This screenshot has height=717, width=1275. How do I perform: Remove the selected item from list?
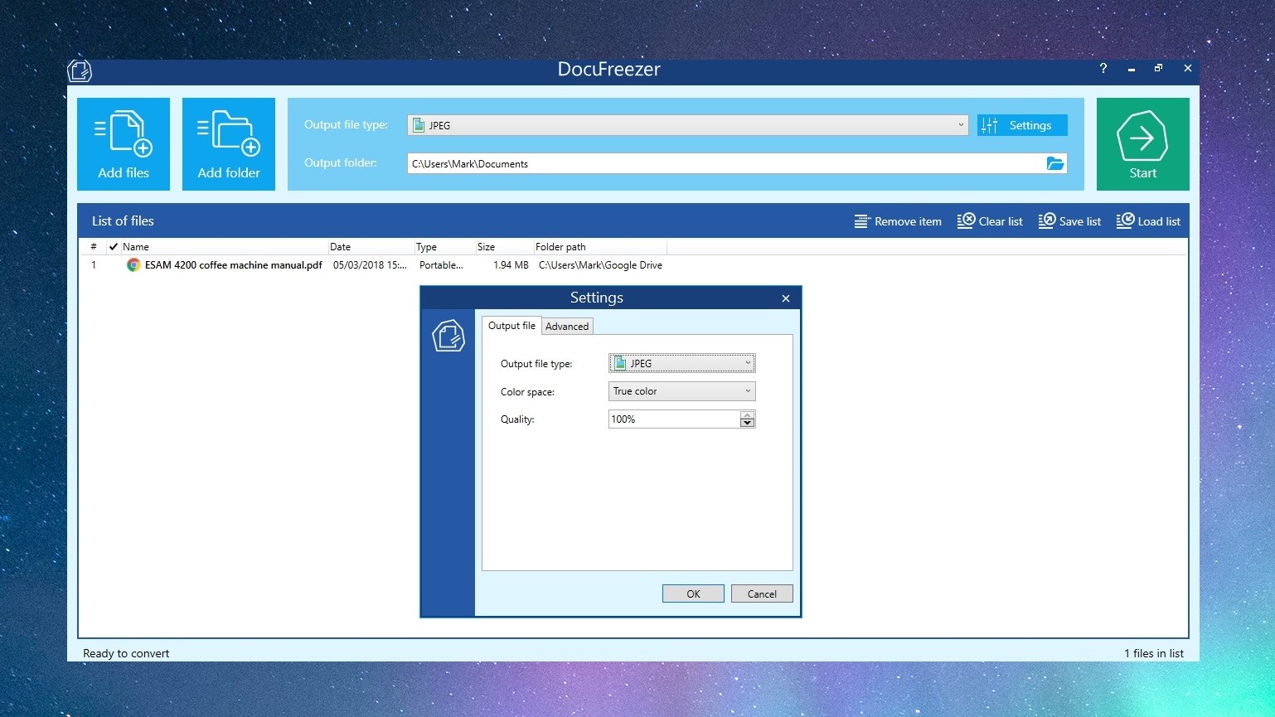(x=898, y=221)
